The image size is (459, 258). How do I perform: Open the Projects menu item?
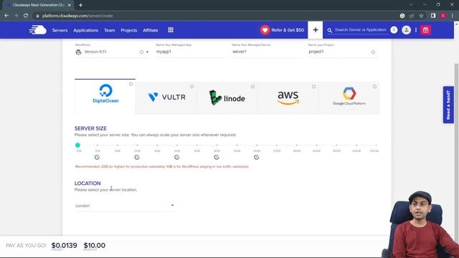click(129, 30)
